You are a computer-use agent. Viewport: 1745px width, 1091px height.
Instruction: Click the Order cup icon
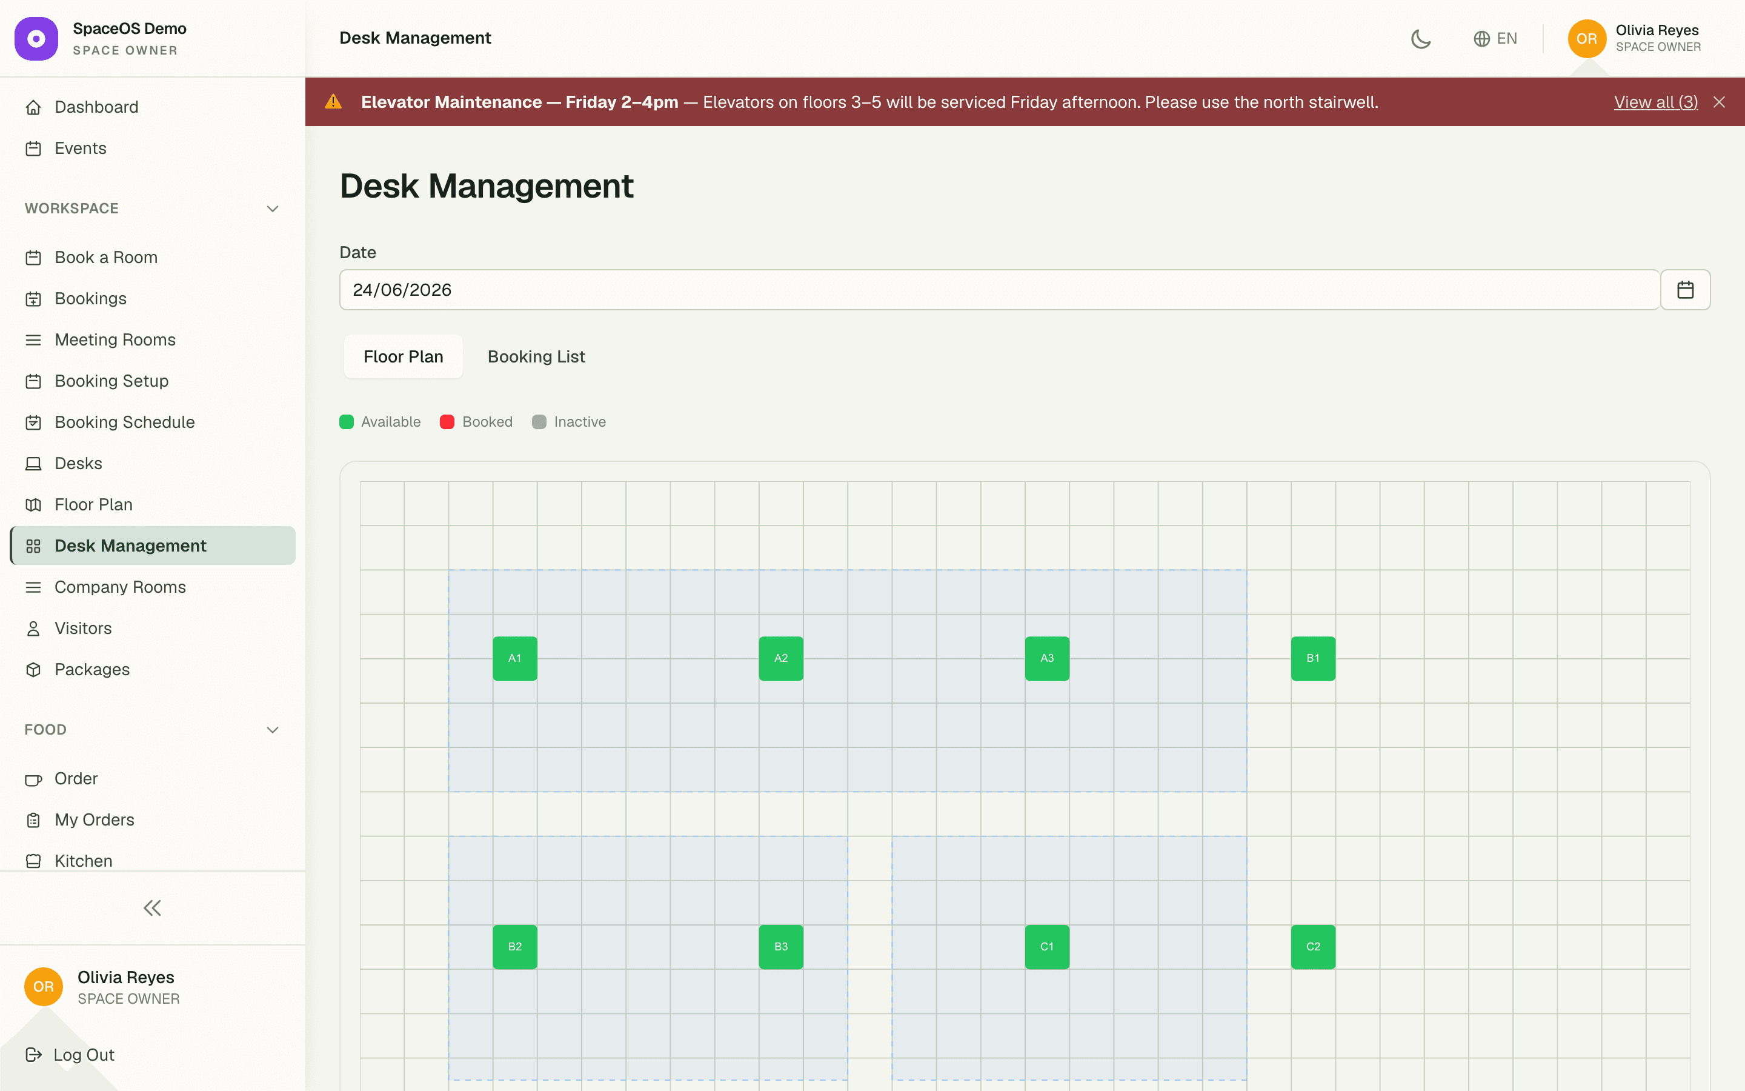[x=33, y=779]
